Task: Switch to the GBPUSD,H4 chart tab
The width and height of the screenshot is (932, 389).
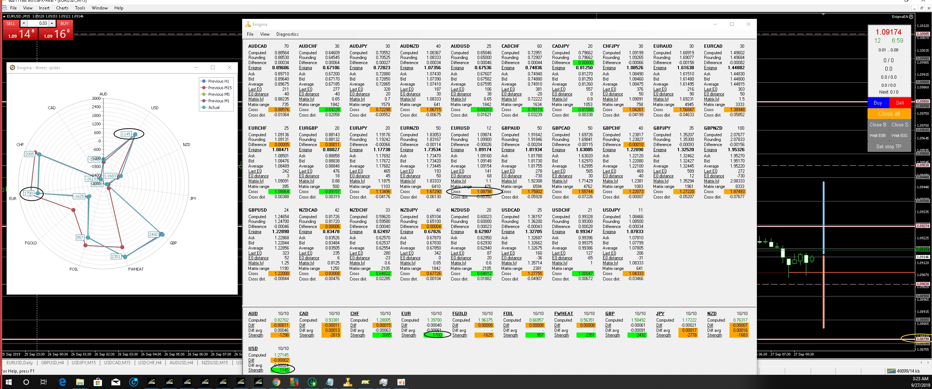Action: (x=52, y=362)
